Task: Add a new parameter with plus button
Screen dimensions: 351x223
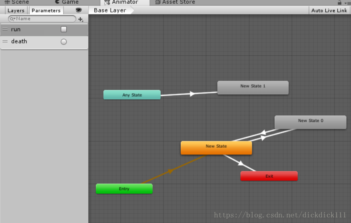Action: tap(81, 19)
